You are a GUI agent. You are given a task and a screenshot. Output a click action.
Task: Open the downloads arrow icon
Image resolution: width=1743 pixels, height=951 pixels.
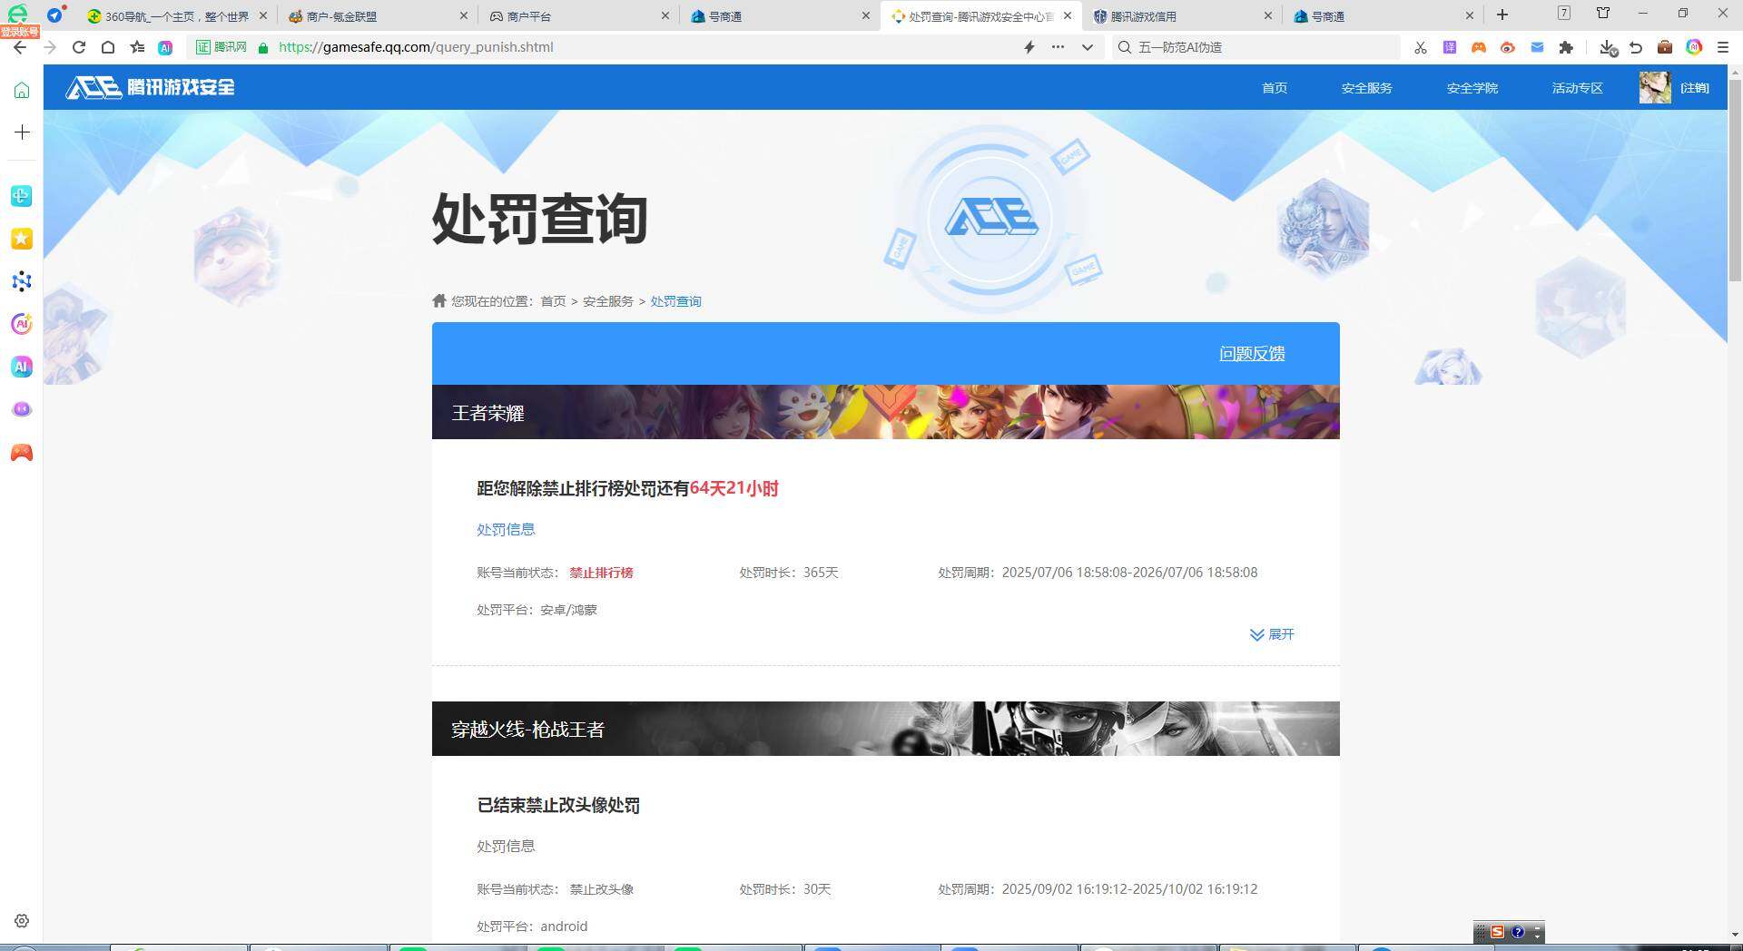click(1608, 47)
